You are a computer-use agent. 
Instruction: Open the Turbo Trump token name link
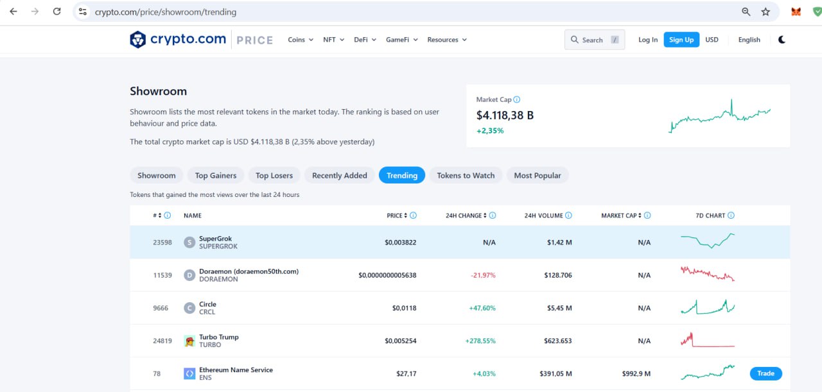219,337
